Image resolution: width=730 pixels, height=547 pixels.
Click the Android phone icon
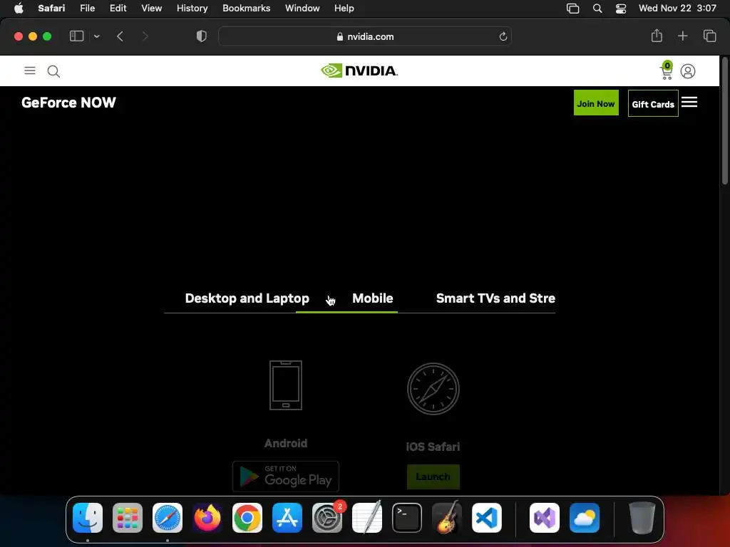click(x=286, y=385)
